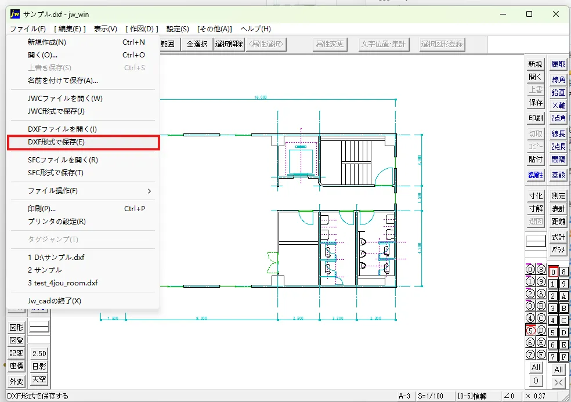
Task: Open recent file 3 test_4jou_room.dxf
Action: pos(82,283)
